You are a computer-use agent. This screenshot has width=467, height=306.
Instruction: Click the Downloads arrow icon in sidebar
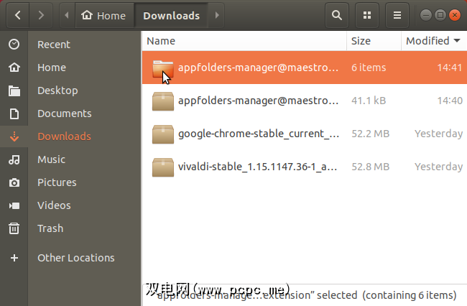[x=14, y=136]
